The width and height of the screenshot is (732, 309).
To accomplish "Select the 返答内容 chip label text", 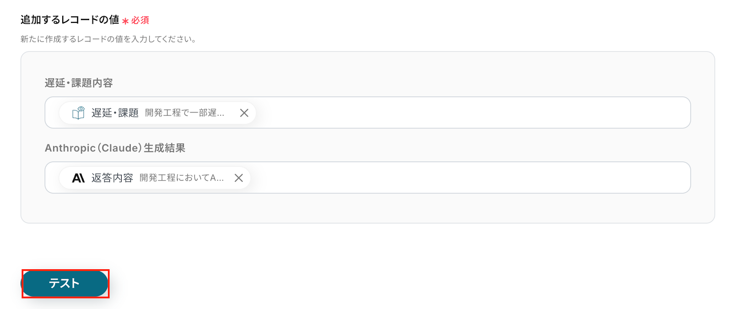I will 112,178.
